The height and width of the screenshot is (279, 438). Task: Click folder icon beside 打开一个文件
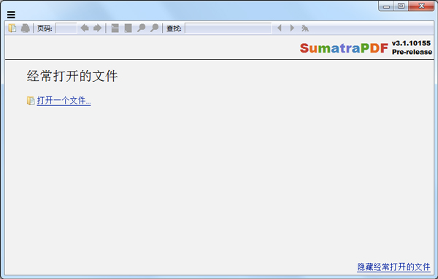click(31, 101)
